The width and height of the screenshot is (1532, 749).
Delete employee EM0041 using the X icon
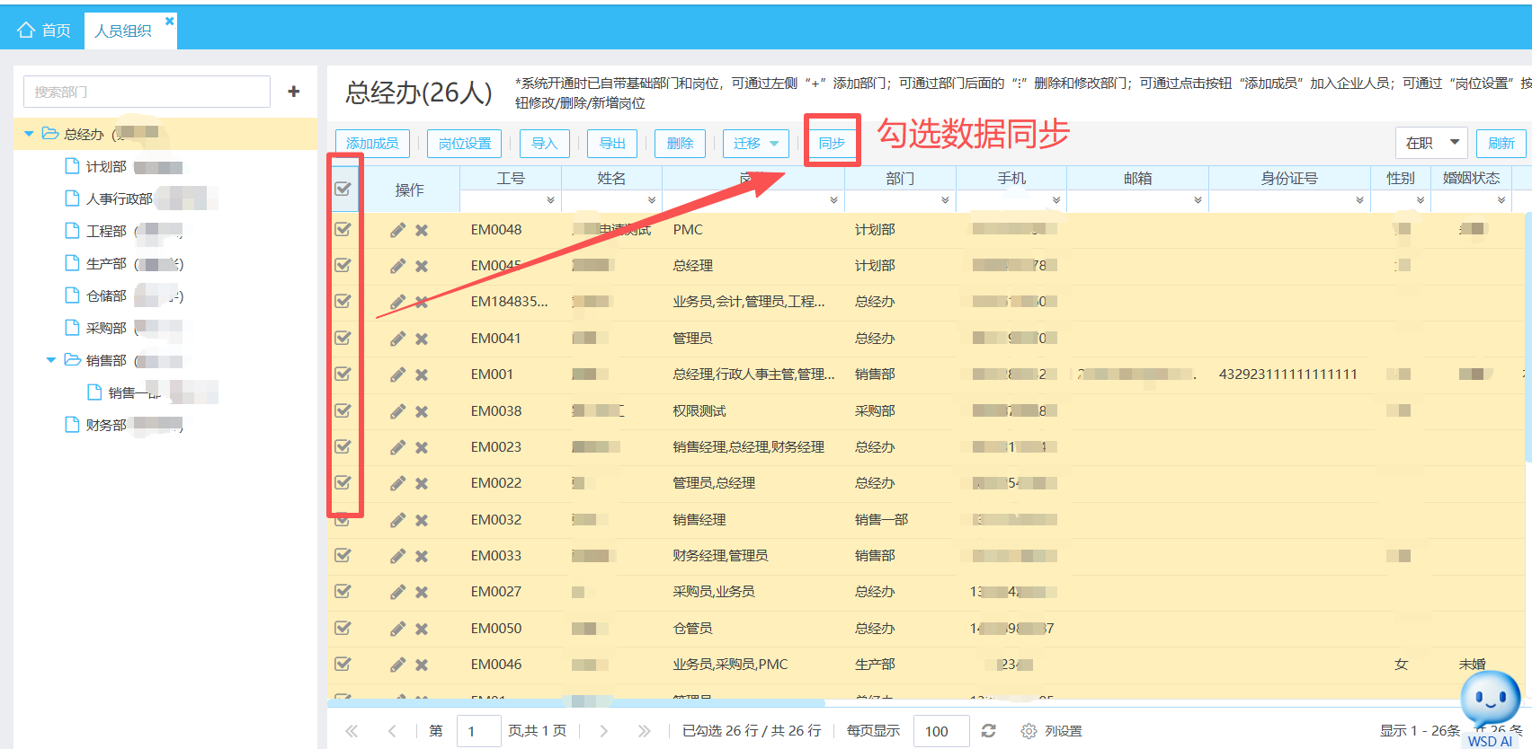point(422,339)
